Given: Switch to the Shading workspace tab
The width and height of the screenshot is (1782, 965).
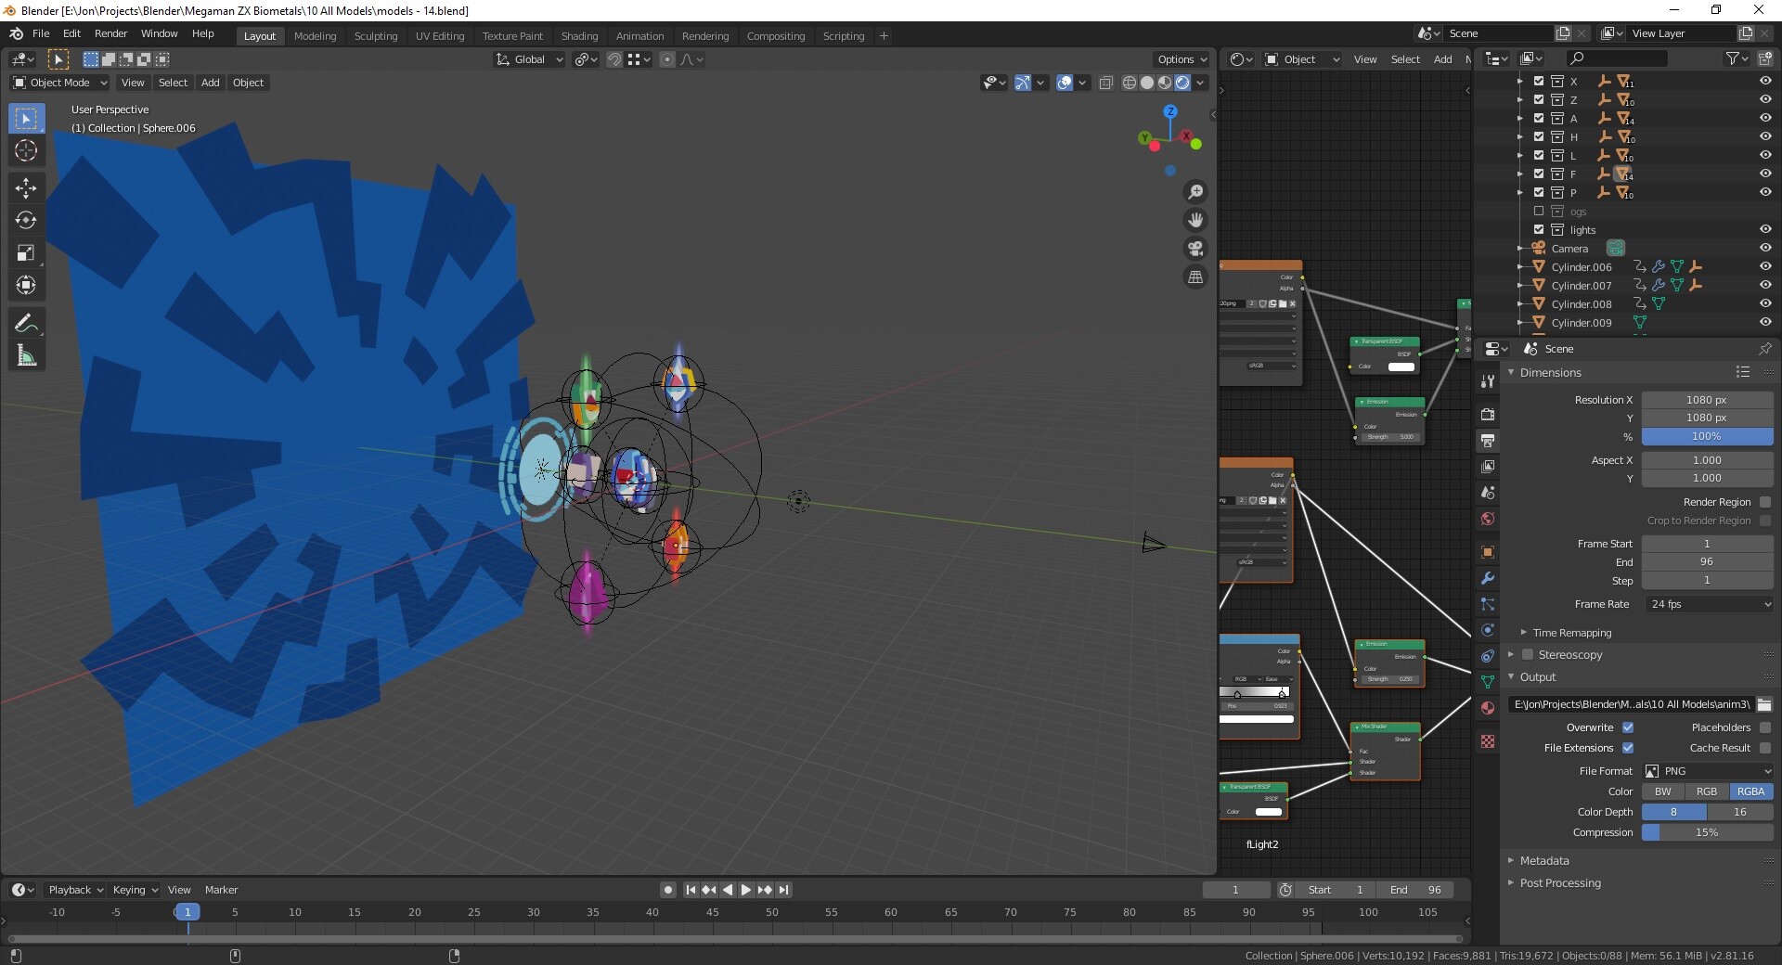Looking at the screenshot, I should pos(579,36).
